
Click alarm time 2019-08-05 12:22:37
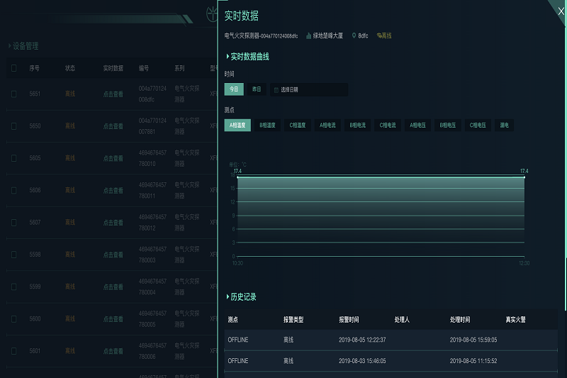362,340
